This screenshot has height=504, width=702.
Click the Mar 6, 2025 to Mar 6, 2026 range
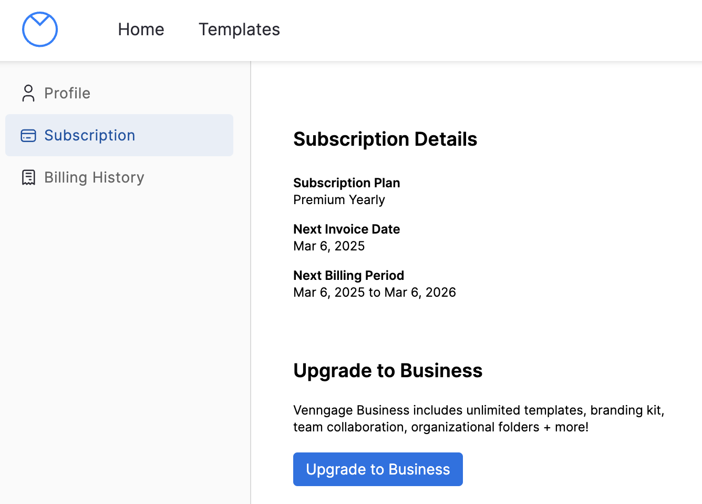click(x=374, y=293)
